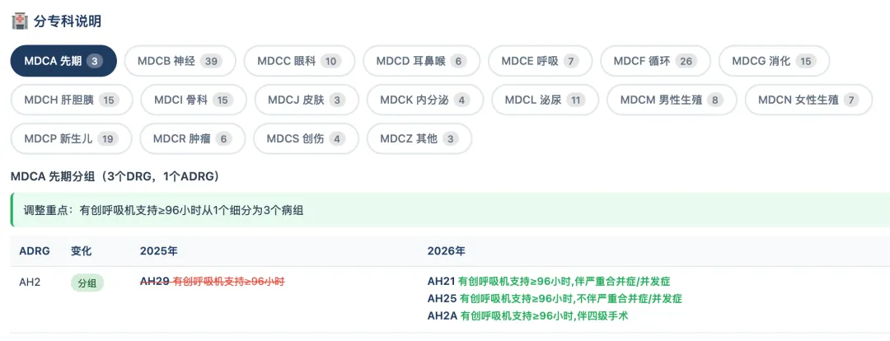The height and width of the screenshot is (341, 890).
Task: Choose the MDCR 肿瘤 pill
Action: [193, 138]
